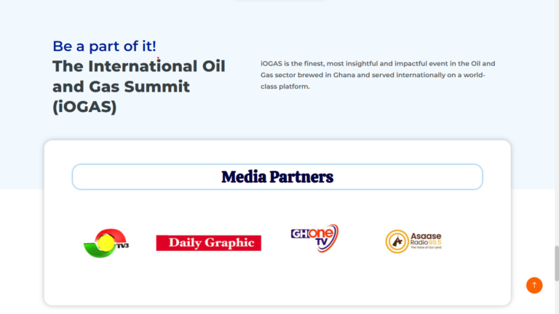The width and height of the screenshot is (559, 314).
Task: Click 'The International Oil and Gas Summit (iOGAS)' heading
Action: pos(139,86)
